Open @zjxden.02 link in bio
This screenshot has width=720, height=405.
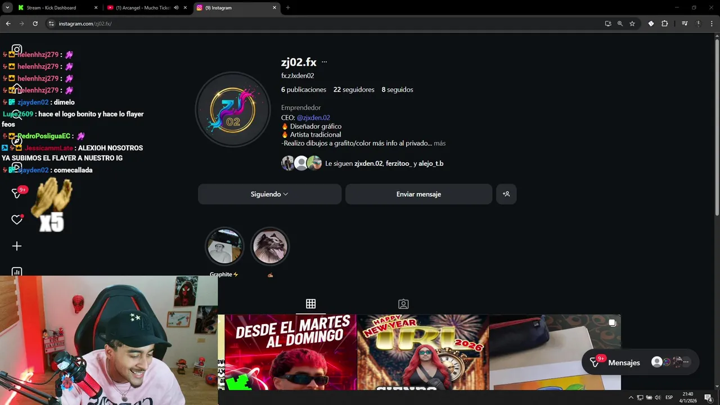pyautogui.click(x=313, y=118)
